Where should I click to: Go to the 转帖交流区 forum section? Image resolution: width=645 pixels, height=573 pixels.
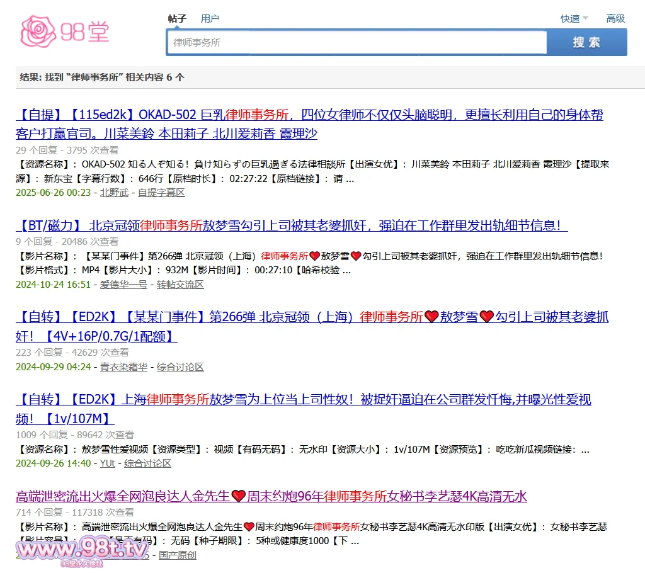180,285
